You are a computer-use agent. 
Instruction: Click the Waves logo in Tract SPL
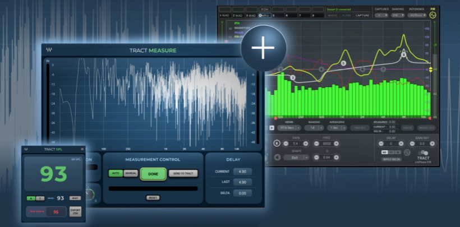26,149
